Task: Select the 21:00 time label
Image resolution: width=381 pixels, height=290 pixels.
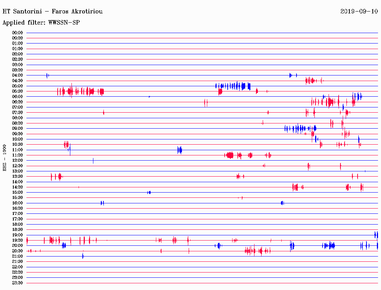Action: click(17, 256)
